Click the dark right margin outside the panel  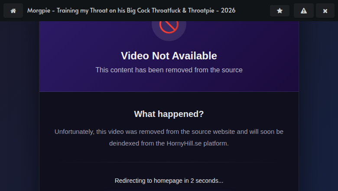(318, 106)
